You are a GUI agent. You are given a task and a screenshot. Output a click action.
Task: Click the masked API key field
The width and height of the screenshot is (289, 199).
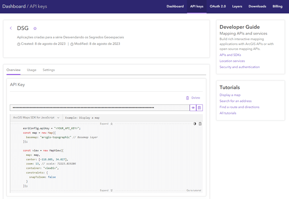pos(99,108)
